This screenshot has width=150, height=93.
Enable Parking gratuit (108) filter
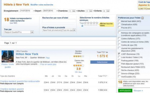click(x=119, y=60)
